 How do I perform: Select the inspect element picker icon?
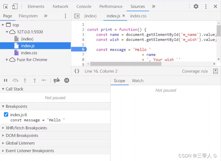click(x=6, y=6)
